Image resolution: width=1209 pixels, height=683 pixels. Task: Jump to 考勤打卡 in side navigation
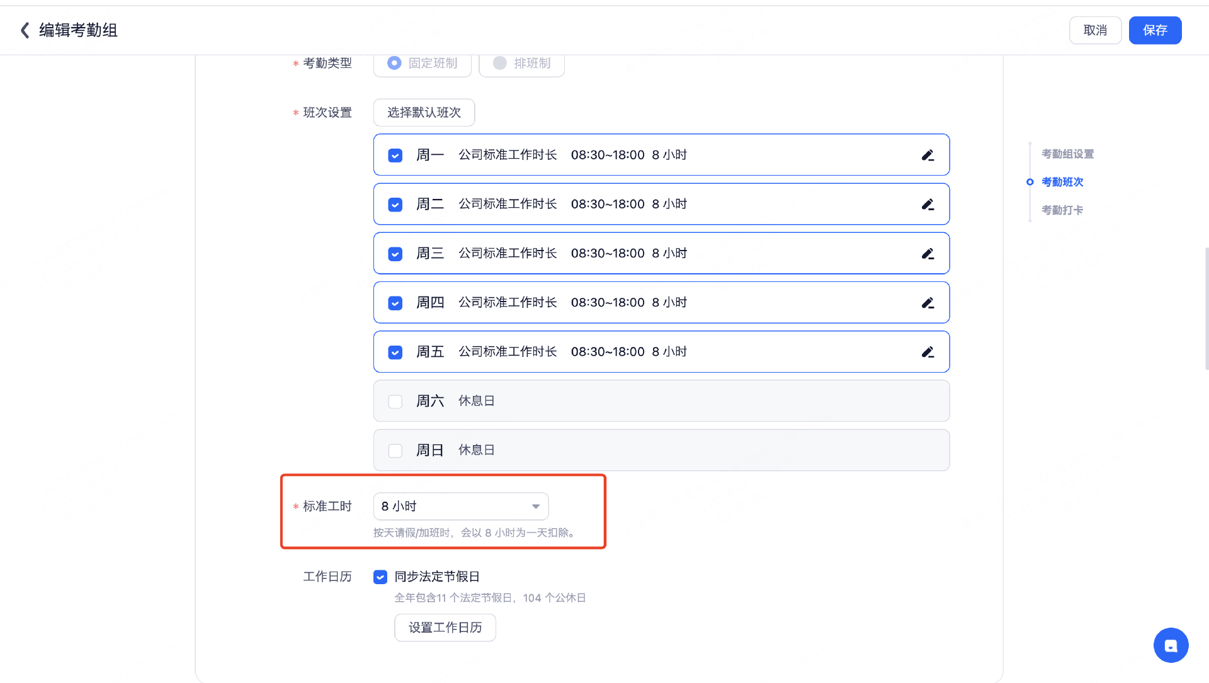pos(1062,210)
